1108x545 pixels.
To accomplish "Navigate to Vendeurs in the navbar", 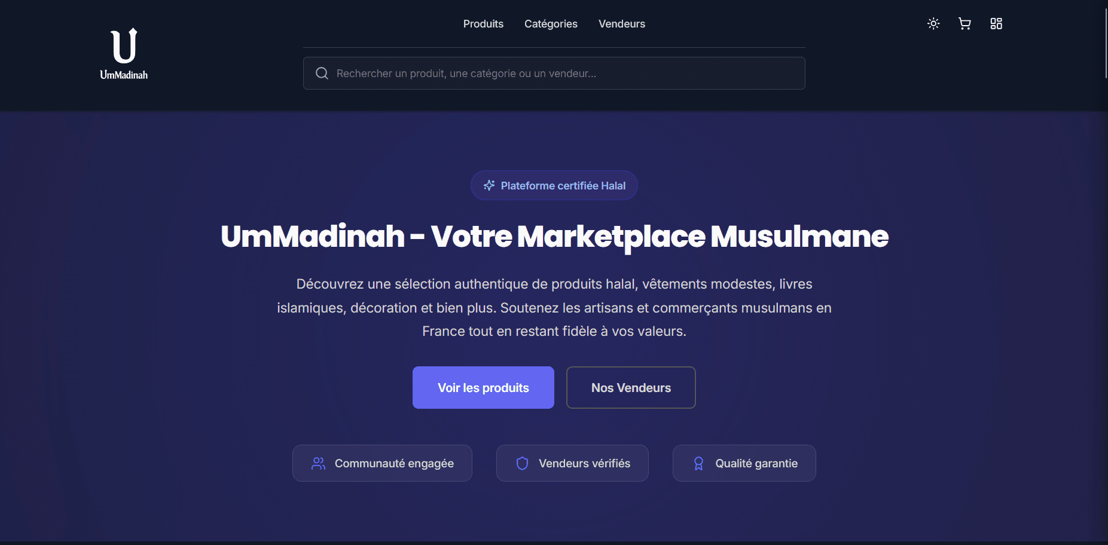I will point(622,24).
